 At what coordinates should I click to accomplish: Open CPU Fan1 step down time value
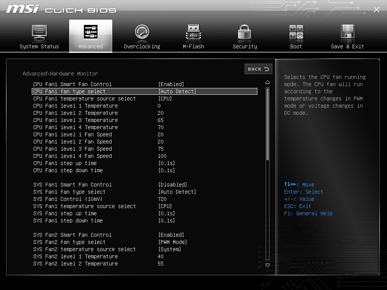coord(166,170)
